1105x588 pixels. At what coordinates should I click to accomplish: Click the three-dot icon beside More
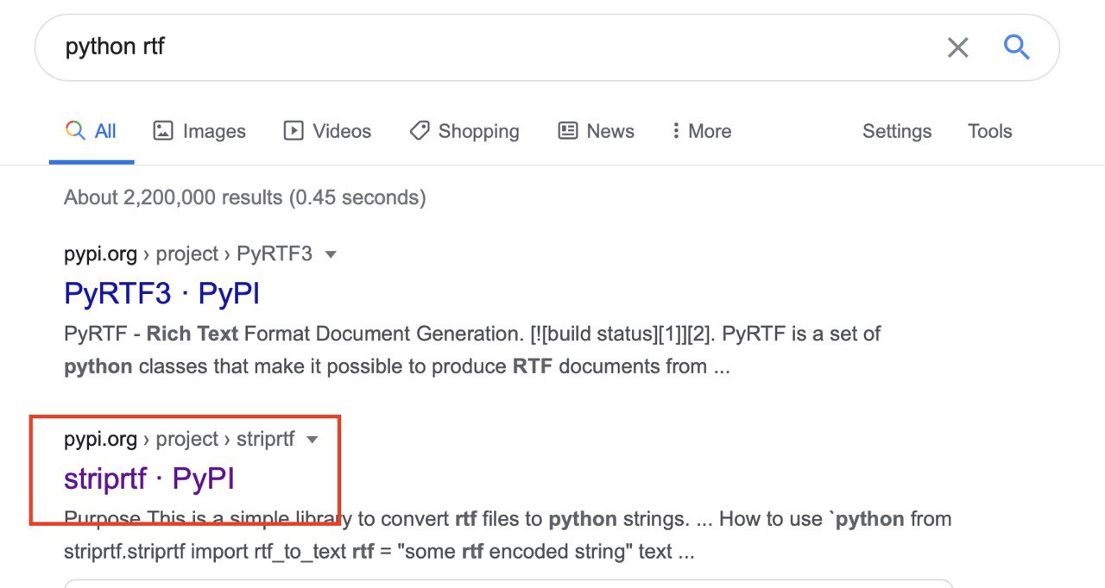(676, 131)
